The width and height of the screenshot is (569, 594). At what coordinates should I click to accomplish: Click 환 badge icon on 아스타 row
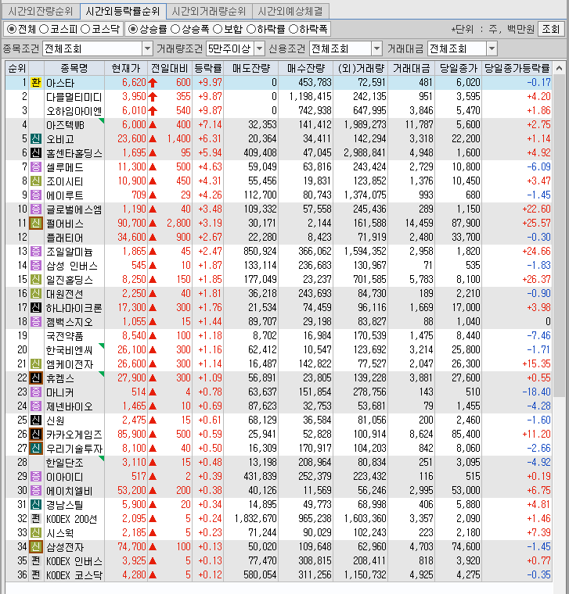tap(36, 83)
